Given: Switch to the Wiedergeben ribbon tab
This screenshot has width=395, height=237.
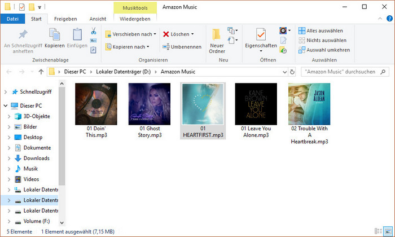Looking at the screenshot, I should [x=135, y=19].
